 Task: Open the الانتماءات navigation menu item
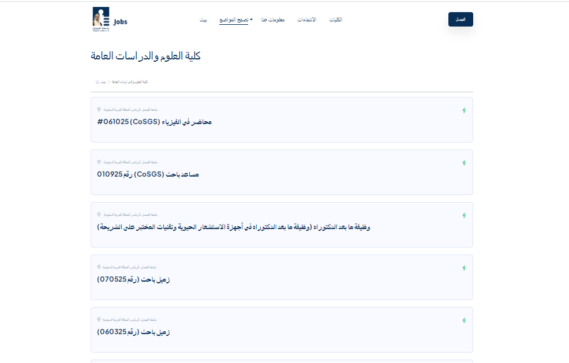click(306, 20)
